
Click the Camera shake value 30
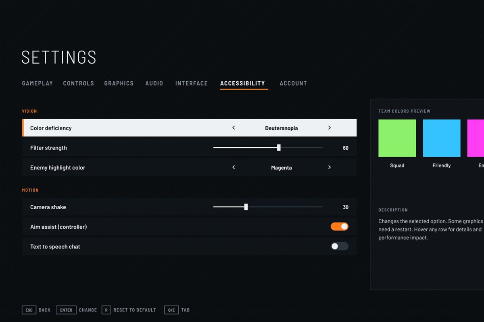point(346,207)
